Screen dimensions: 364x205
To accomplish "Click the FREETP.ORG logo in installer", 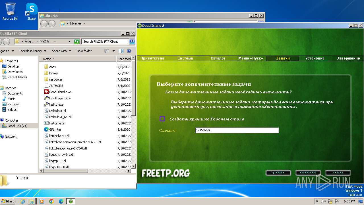I will [x=166, y=173].
